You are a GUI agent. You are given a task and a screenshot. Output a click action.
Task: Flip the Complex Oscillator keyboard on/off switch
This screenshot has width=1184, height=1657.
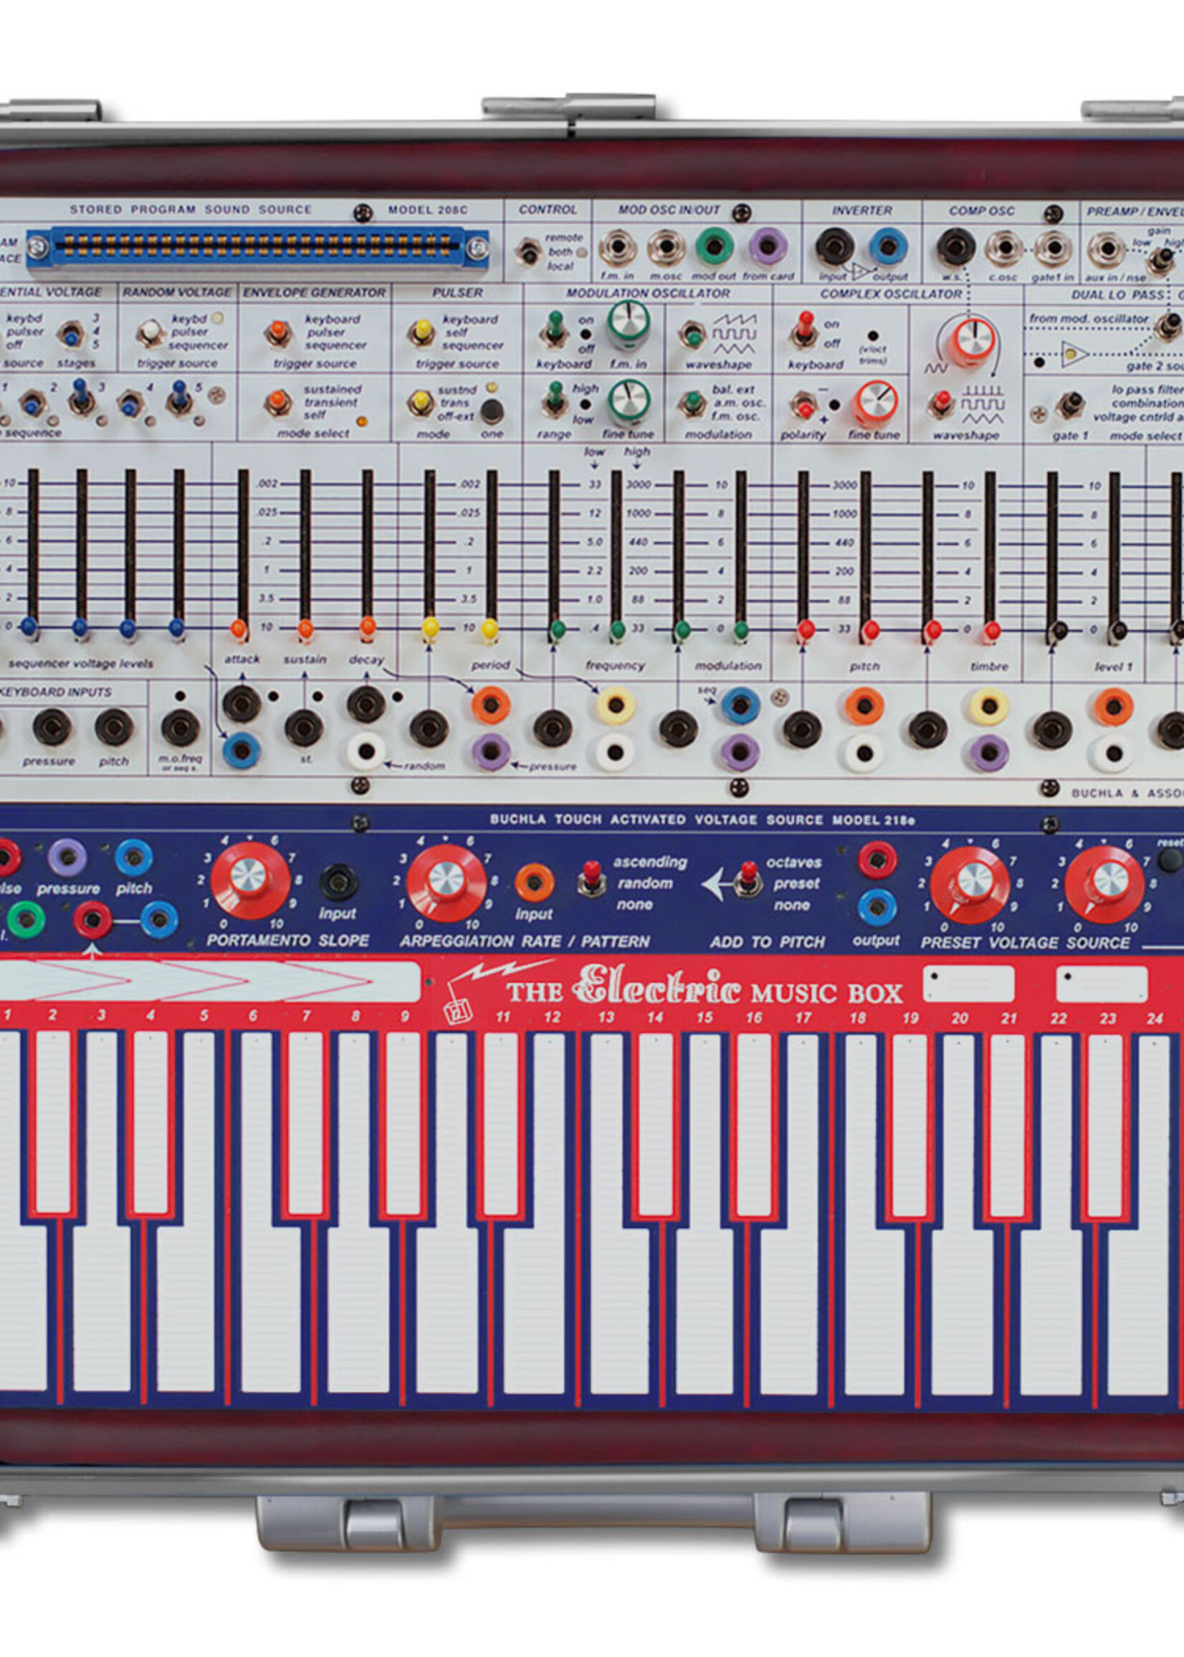pyautogui.click(x=804, y=330)
